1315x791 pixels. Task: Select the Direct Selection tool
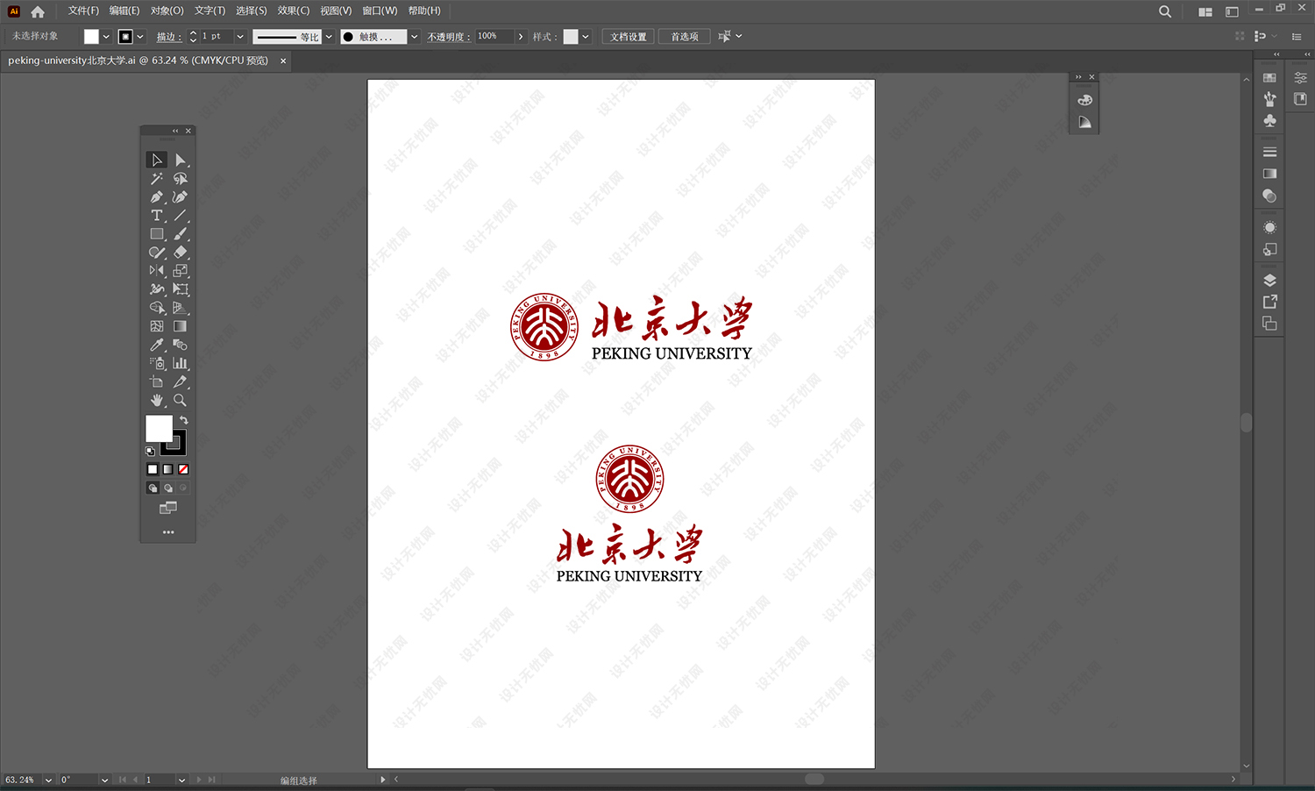(x=180, y=160)
